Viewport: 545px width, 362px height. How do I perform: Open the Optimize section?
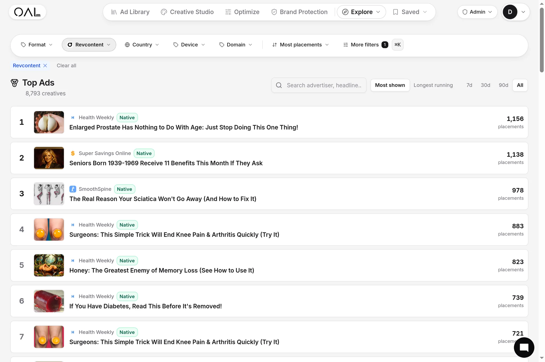(x=242, y=12)
